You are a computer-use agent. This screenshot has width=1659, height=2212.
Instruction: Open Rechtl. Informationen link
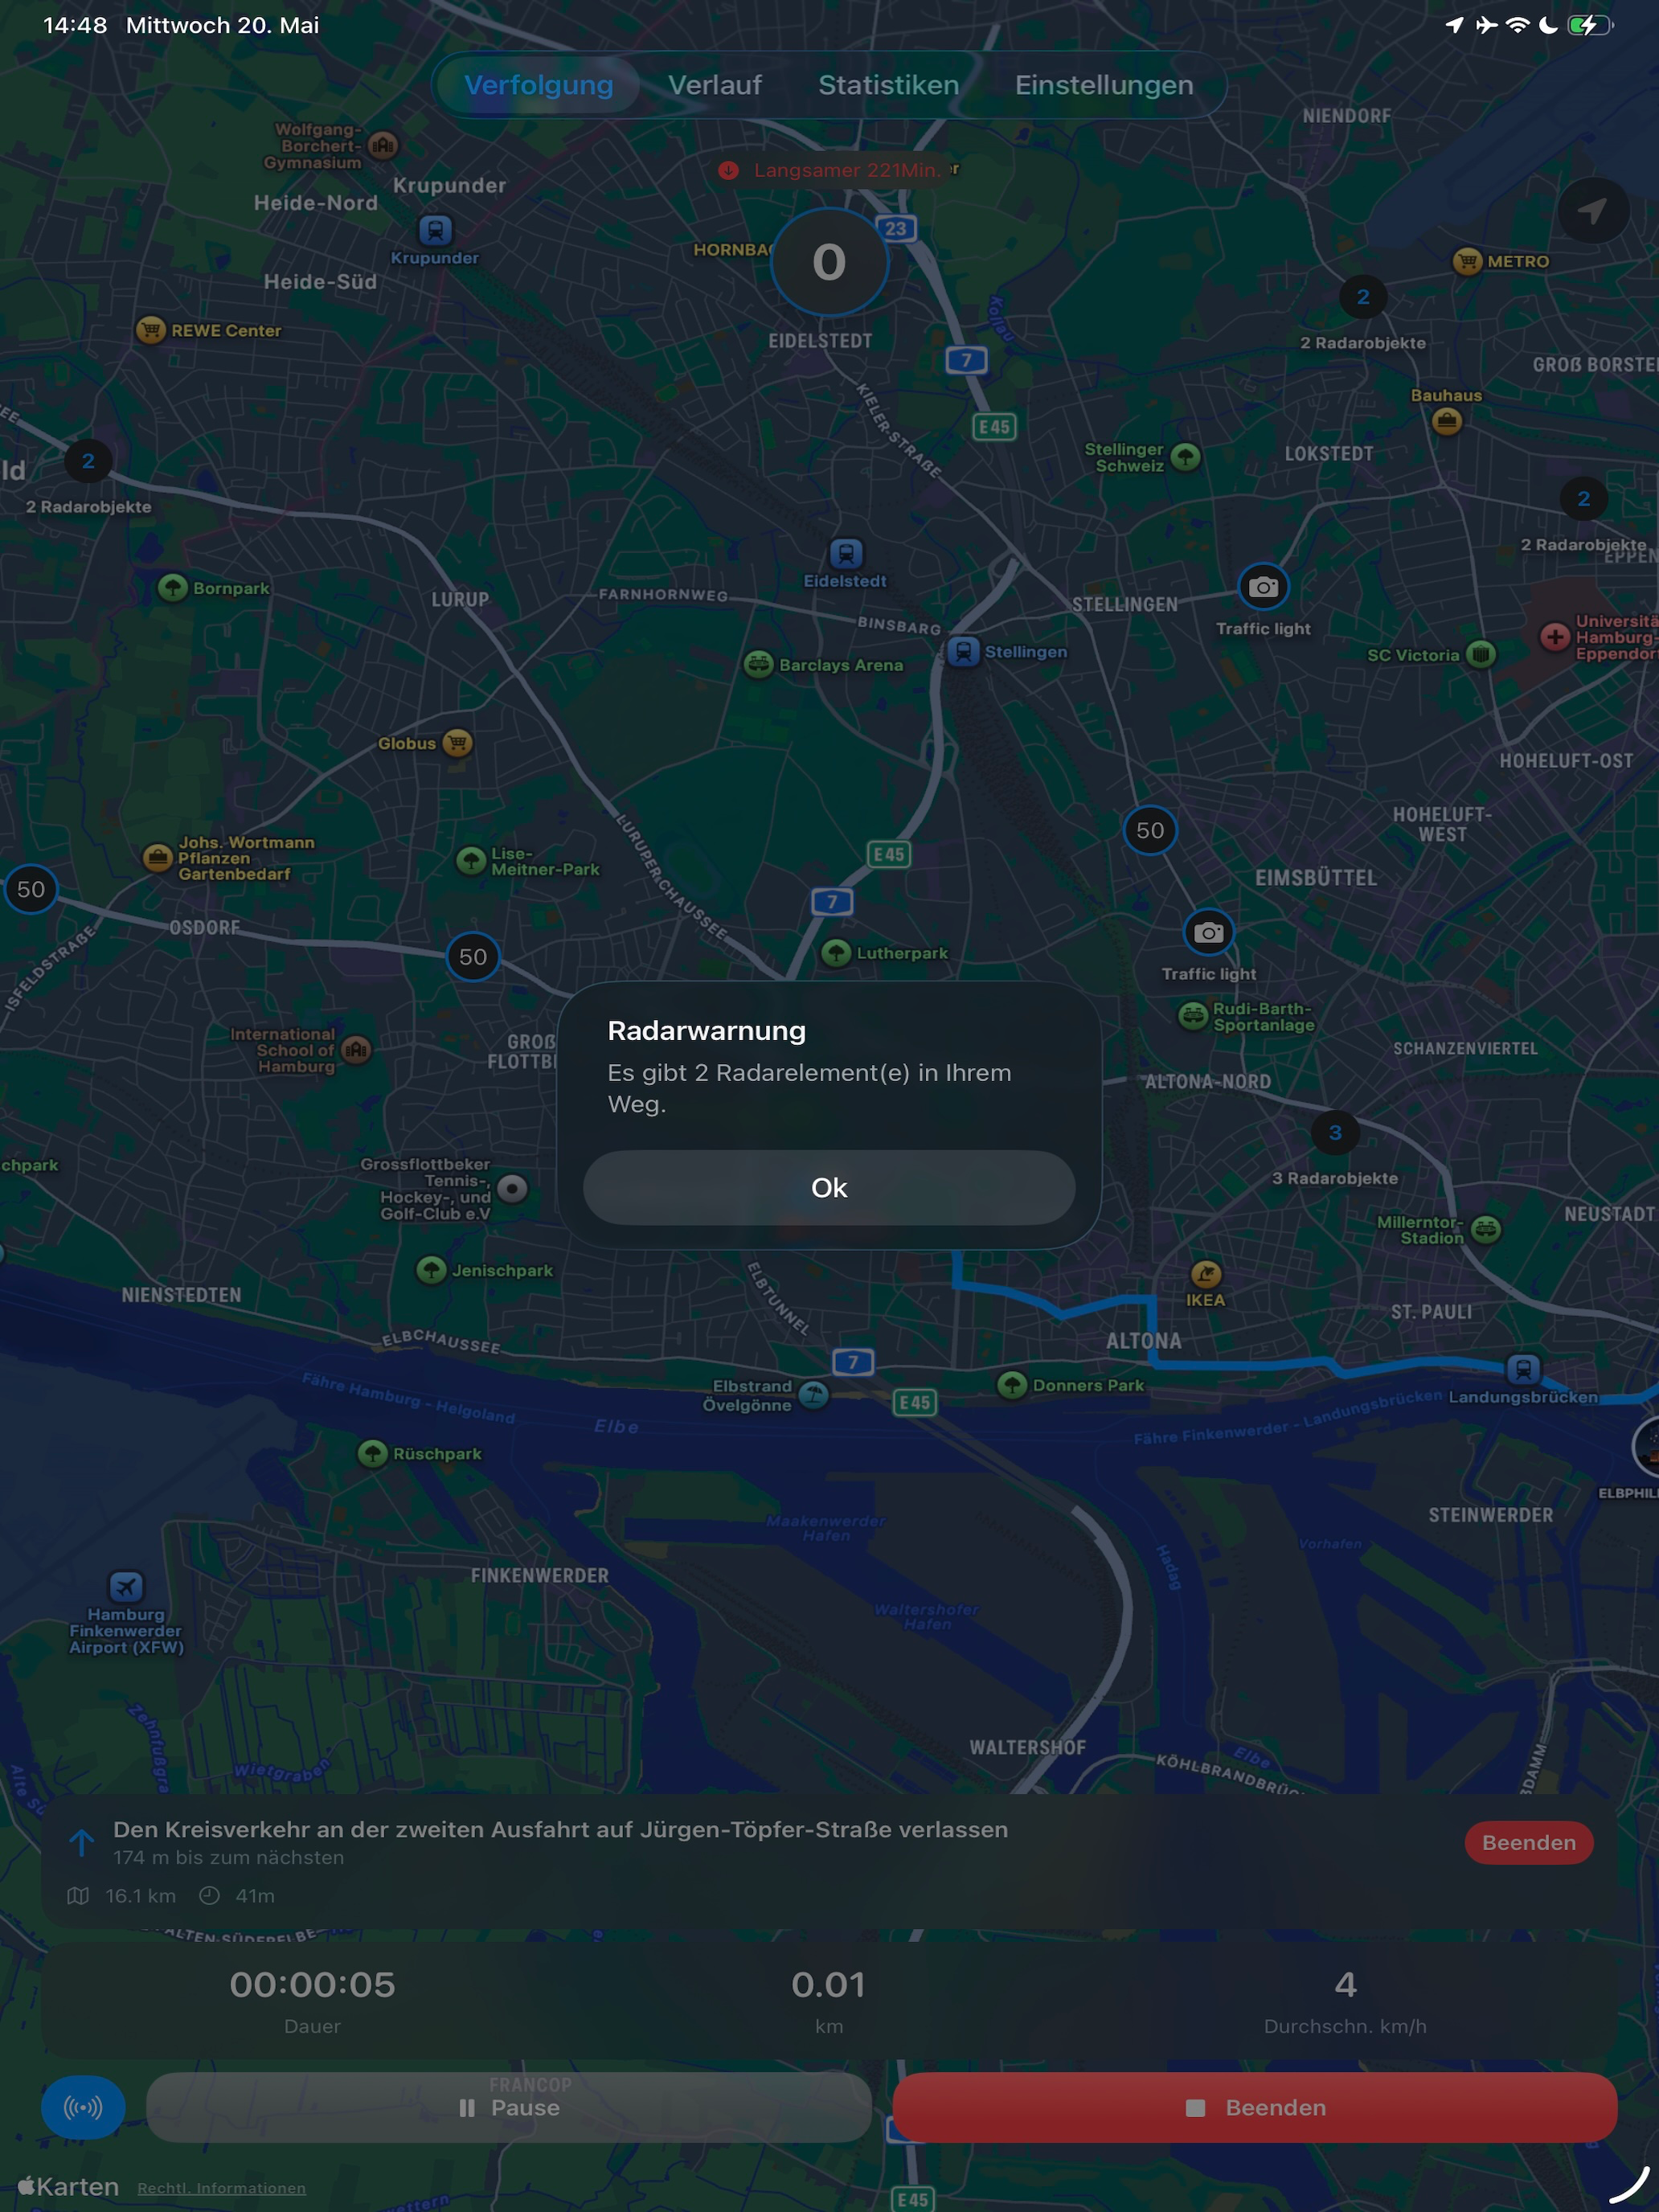[x=221, y=2188]
